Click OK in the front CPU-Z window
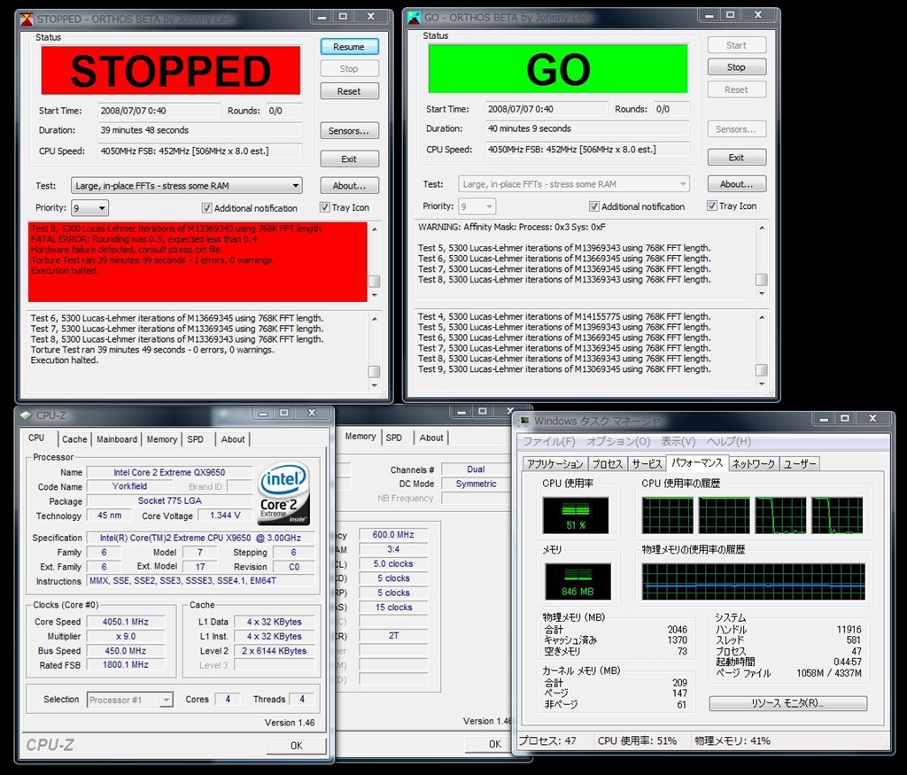The image size is (907, 775). (x=297, y=746)
